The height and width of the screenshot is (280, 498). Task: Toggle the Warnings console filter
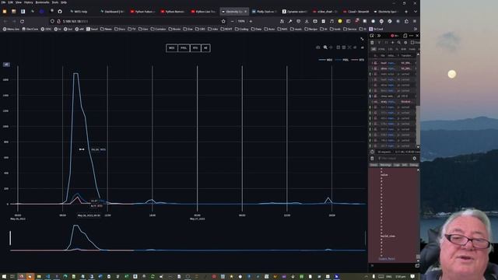click(386, 165)
